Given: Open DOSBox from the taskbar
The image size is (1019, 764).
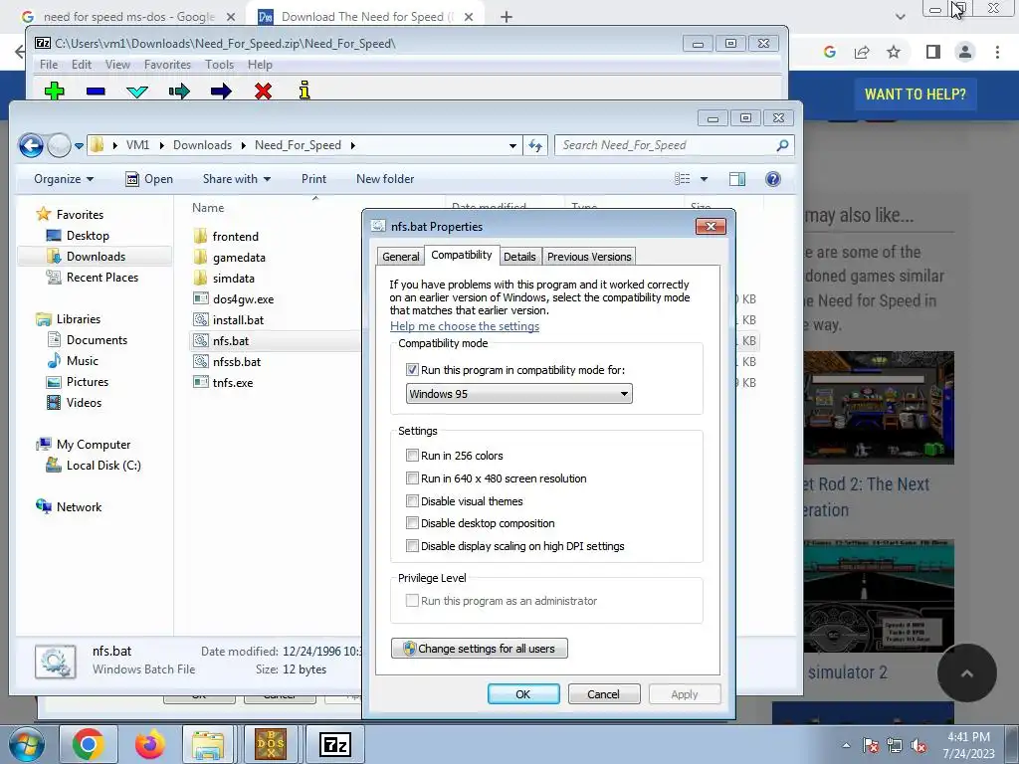Looking at the screenshot, I should coord(271,744).
